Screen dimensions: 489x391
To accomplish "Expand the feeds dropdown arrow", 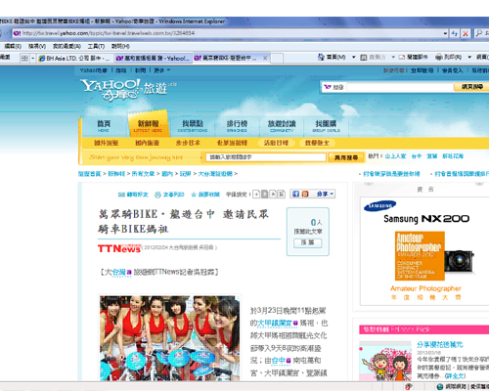I will 393,58.
